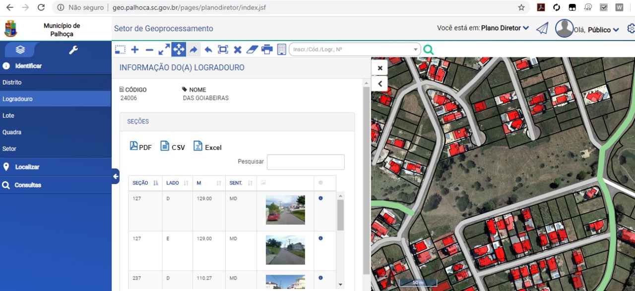
Task: Select Quadra in the sidebar
Action: coord(56,132)
